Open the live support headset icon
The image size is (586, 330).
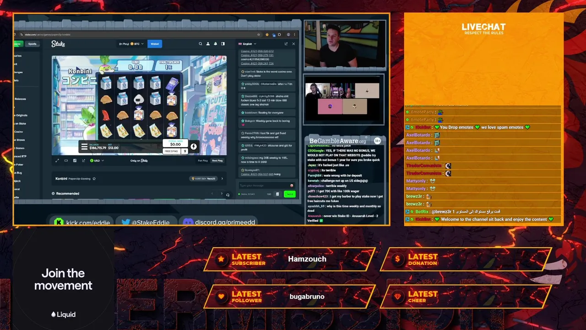click(x=228, y=195)
